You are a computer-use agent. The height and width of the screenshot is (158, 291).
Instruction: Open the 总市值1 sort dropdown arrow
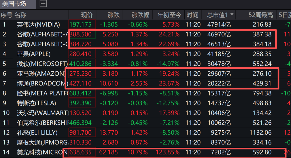click(x=232, y=14)
